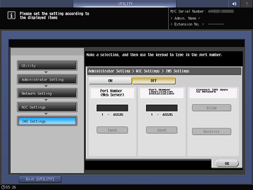
Task: Click the 05:26 time display
Action: 11,187
